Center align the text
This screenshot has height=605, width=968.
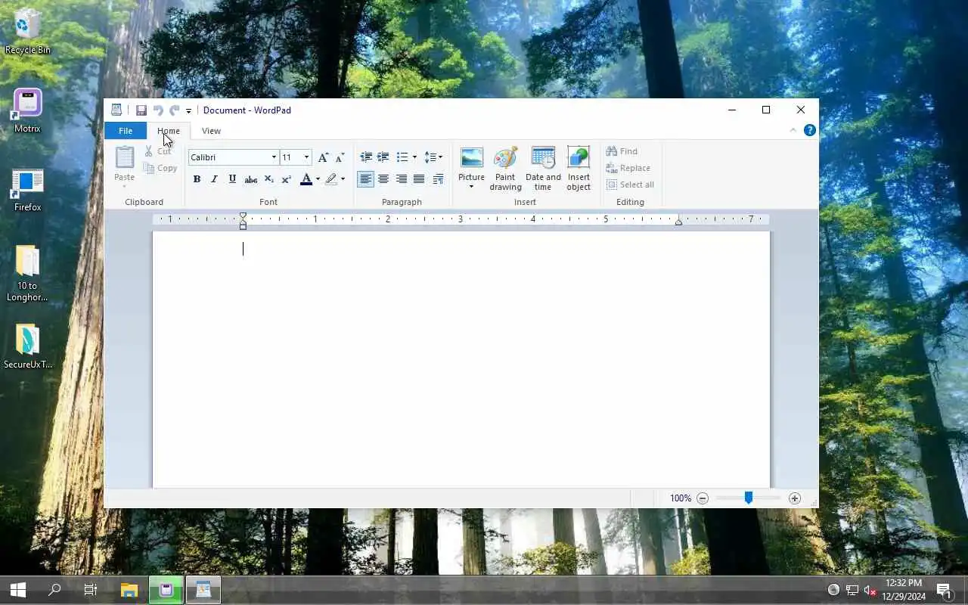(383, 179)
